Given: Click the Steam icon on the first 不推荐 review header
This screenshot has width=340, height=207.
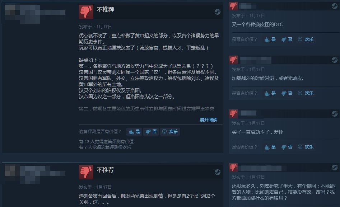Looking at the screenshot, I should point(218,12).
